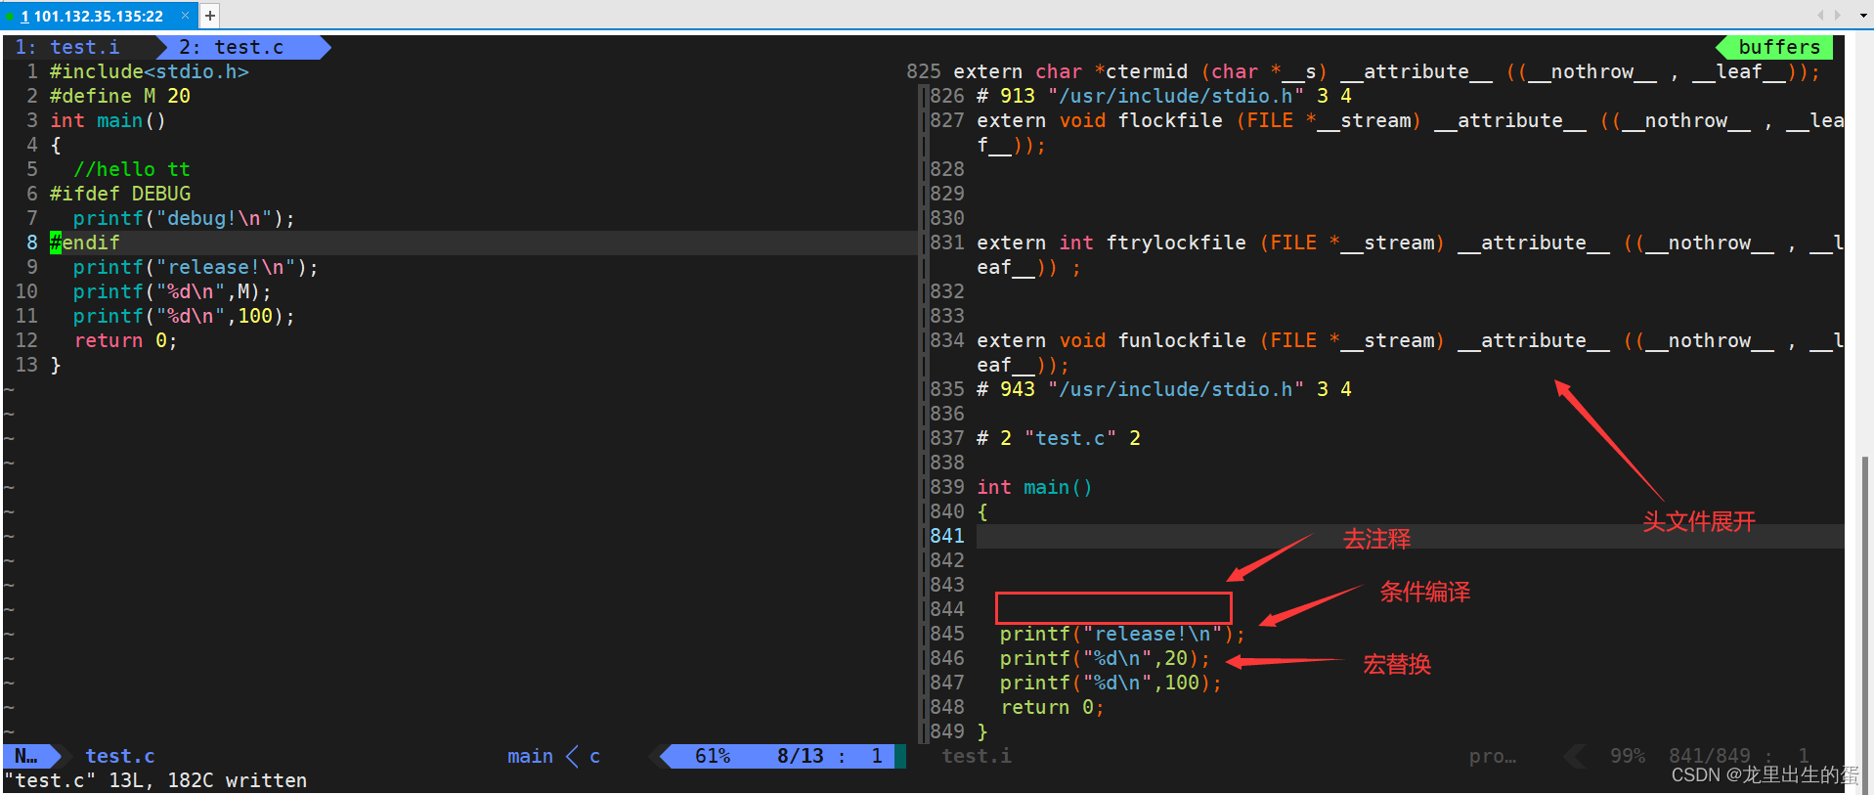Click the printf("%d\n",M) line
Image resolution: width=1874 pixels, height=795 pixels.
172,291
